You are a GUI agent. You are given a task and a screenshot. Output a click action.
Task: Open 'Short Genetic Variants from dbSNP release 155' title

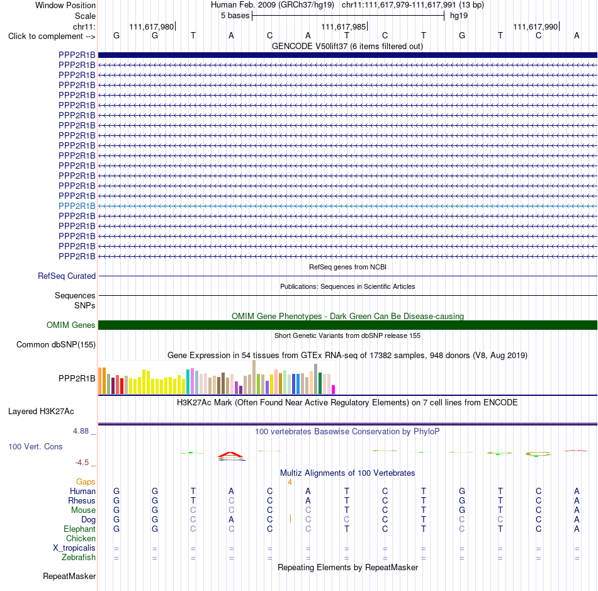[x=347, y=335]
